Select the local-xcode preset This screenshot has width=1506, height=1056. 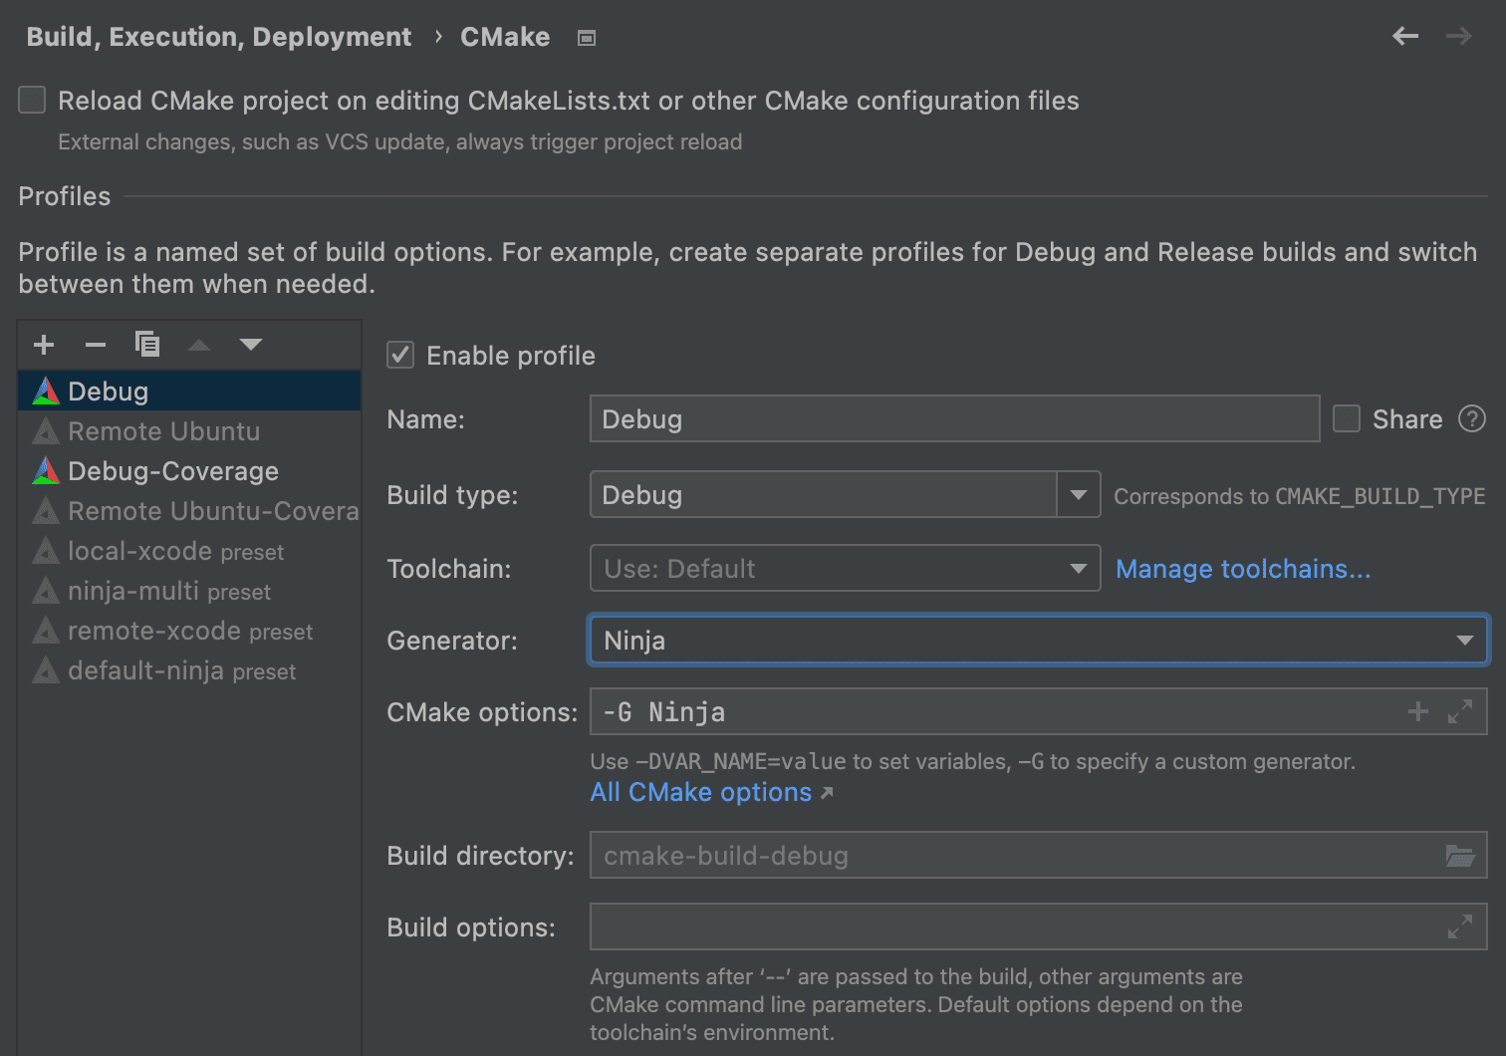click(x=189, y=550)
